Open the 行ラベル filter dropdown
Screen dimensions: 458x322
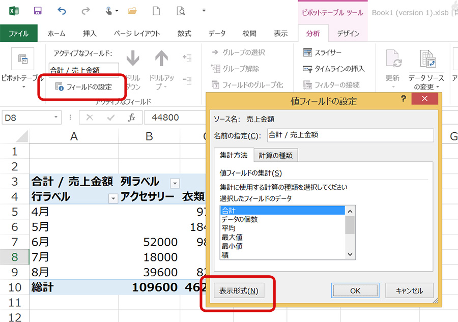coord(113,198)
